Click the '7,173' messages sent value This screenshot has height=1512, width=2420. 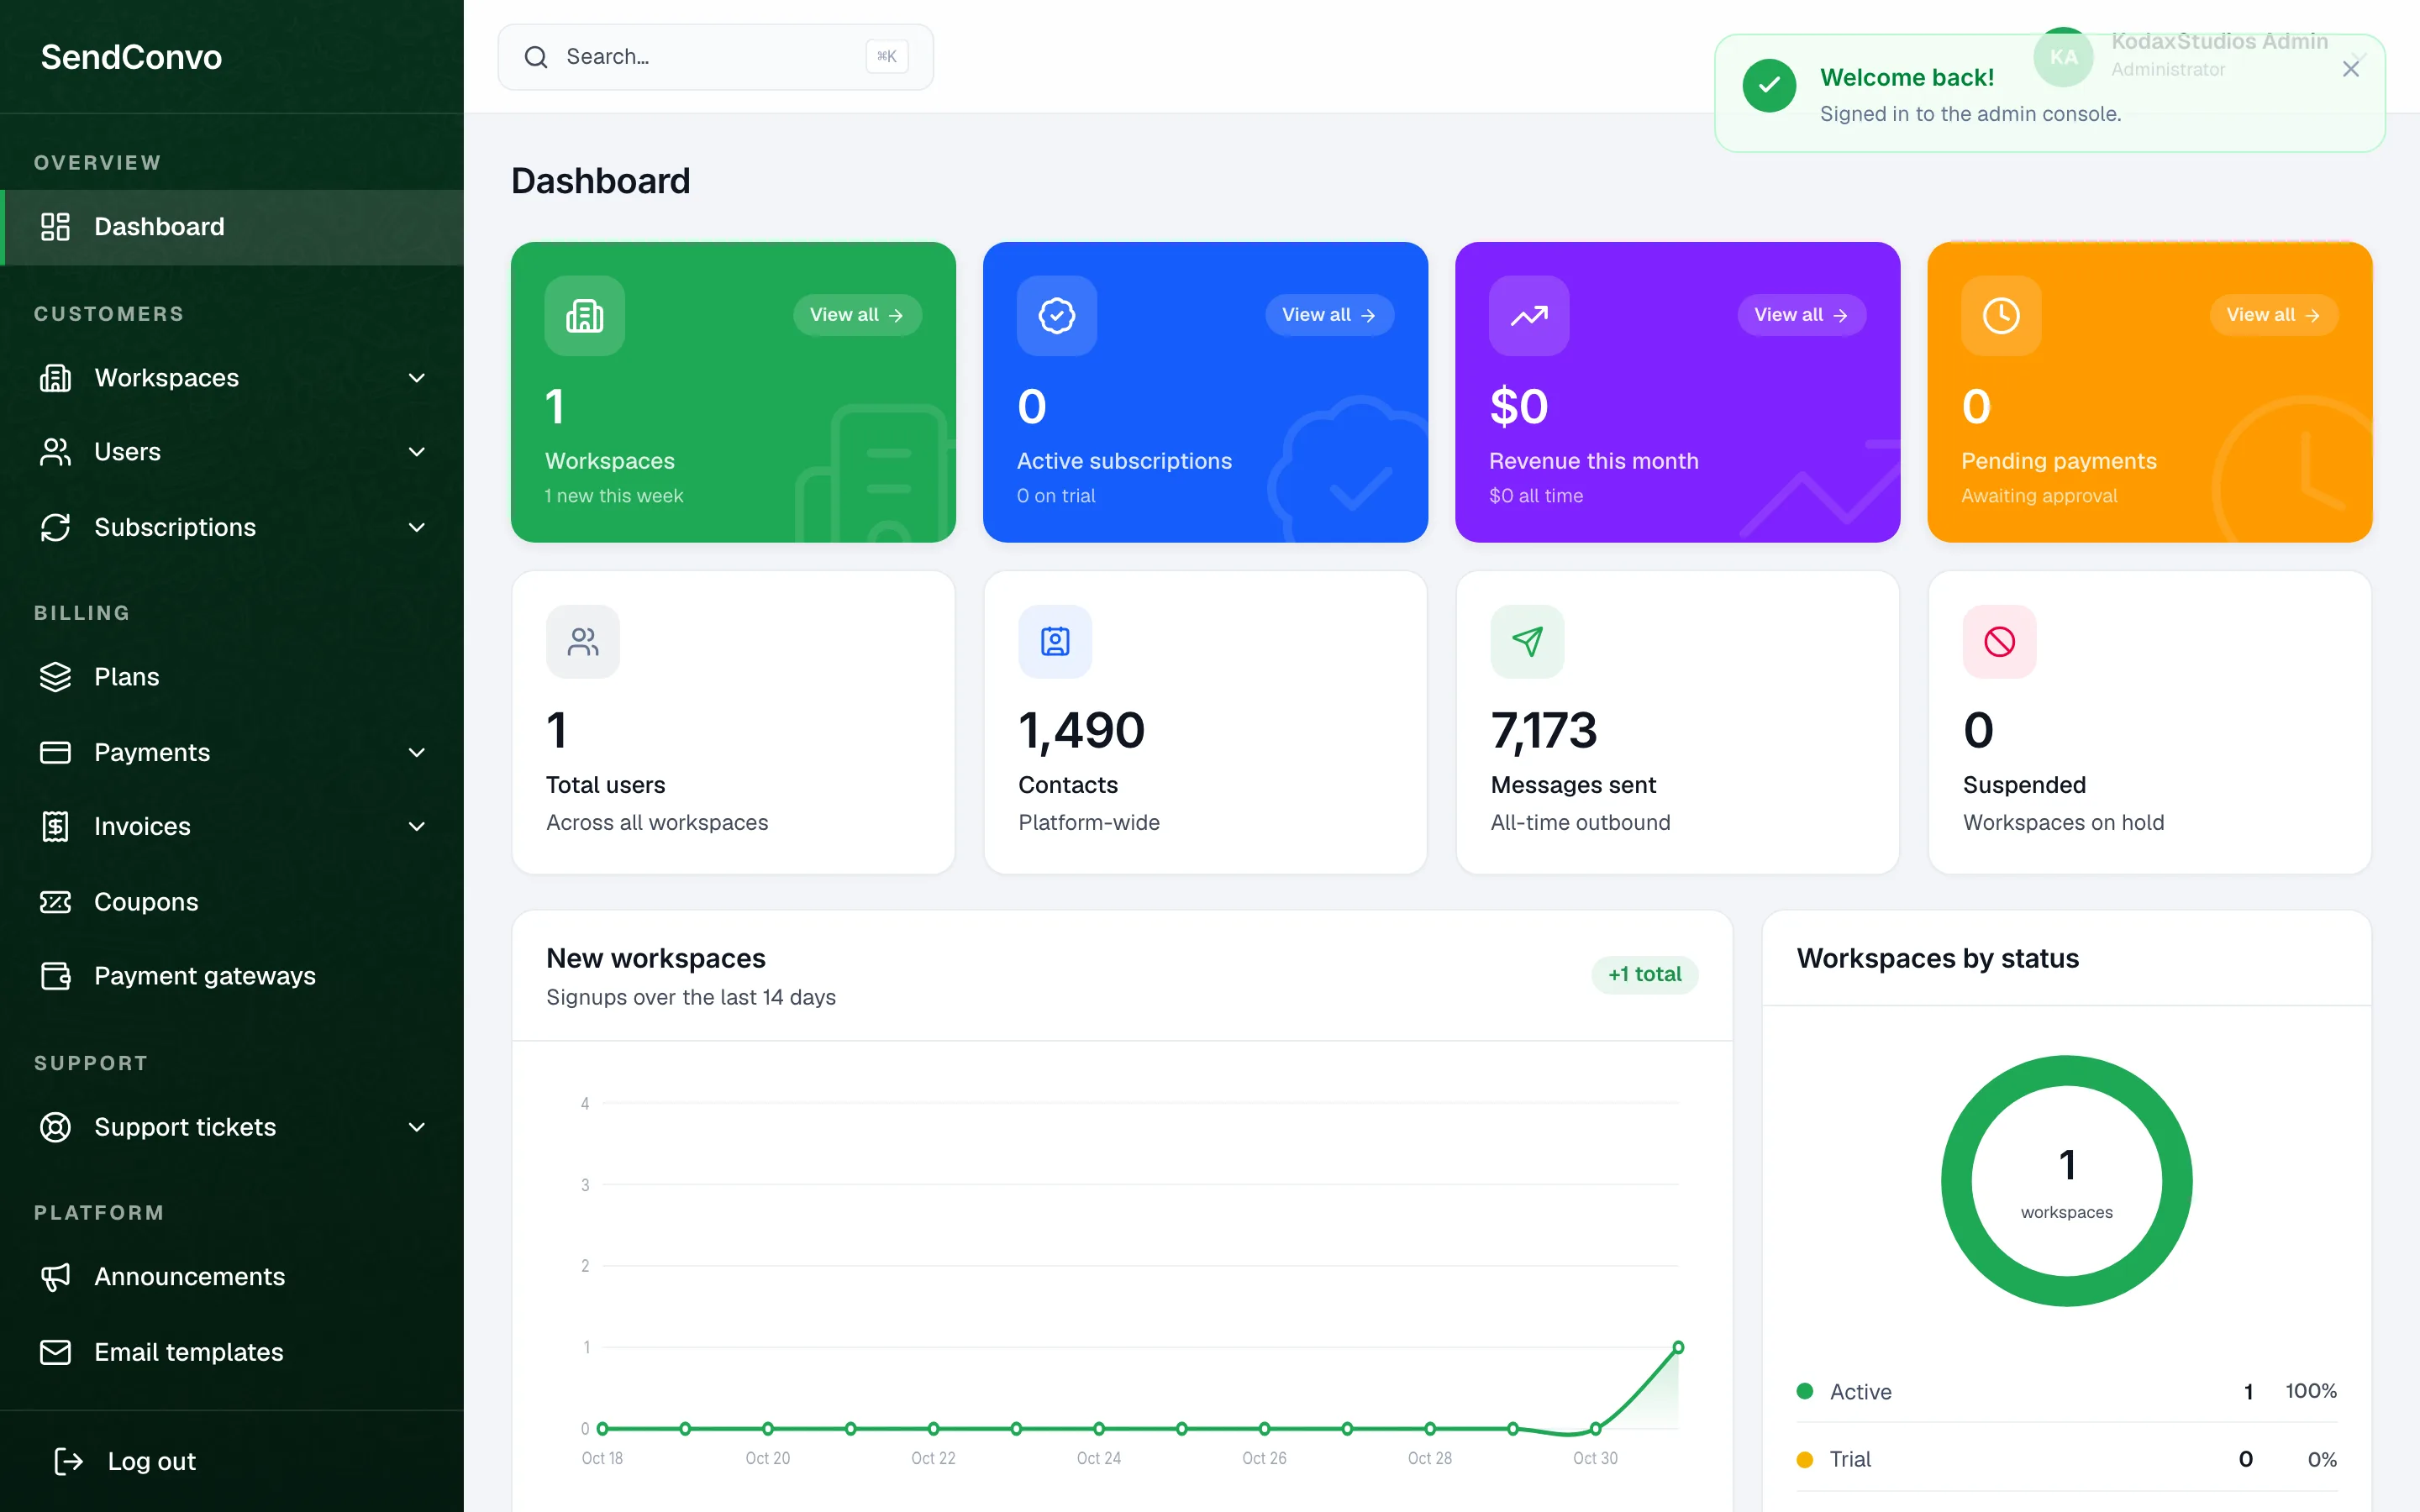click(1543, 730)
